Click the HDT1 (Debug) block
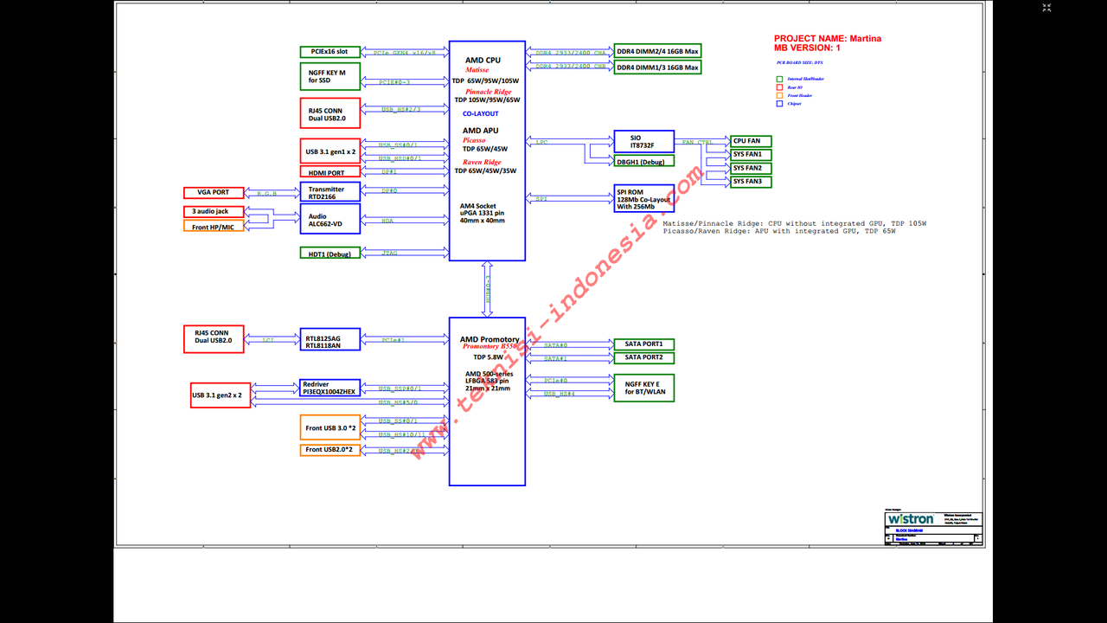Viewport: 1107px width, 623px height. pyautogui.click(x=330, y=254)
